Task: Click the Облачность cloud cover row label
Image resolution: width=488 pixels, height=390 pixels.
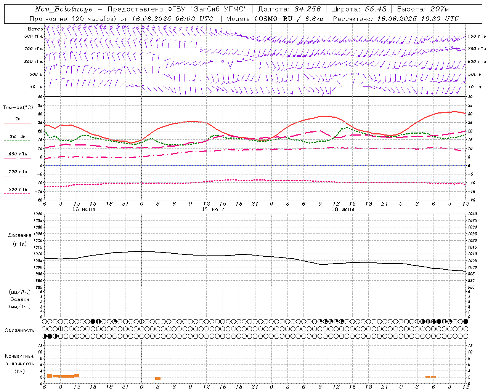Action: [19, 331]
